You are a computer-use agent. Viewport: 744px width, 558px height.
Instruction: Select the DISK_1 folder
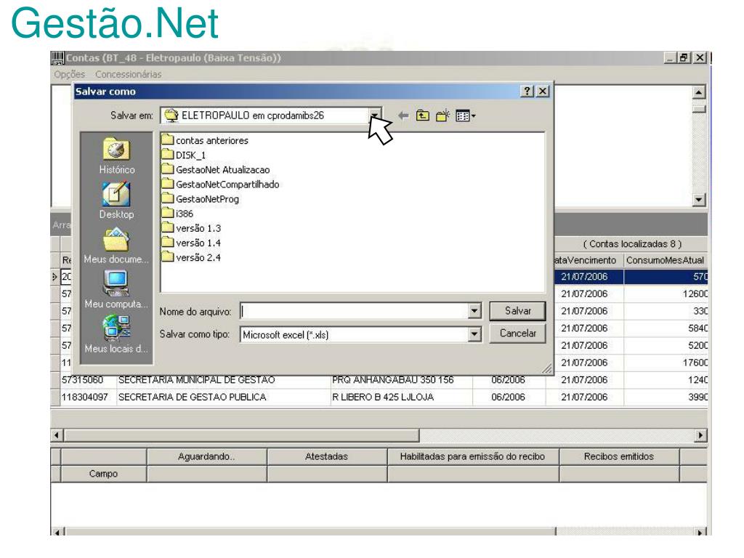[184, 155]
